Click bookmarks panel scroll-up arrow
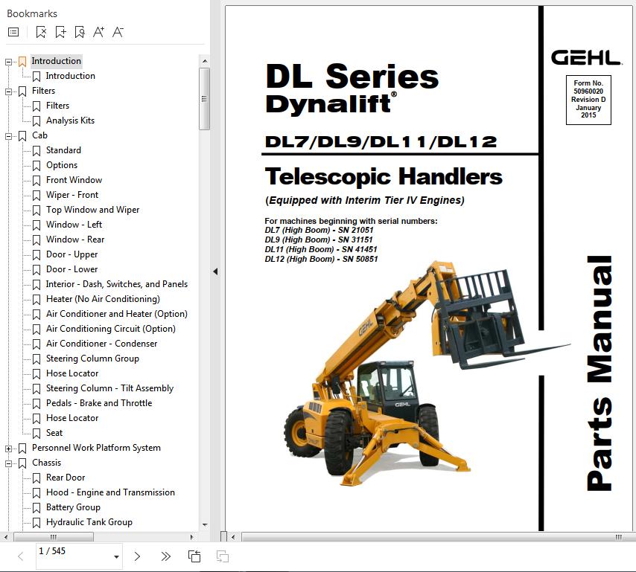636x572 pixels. tap(204, 61)
